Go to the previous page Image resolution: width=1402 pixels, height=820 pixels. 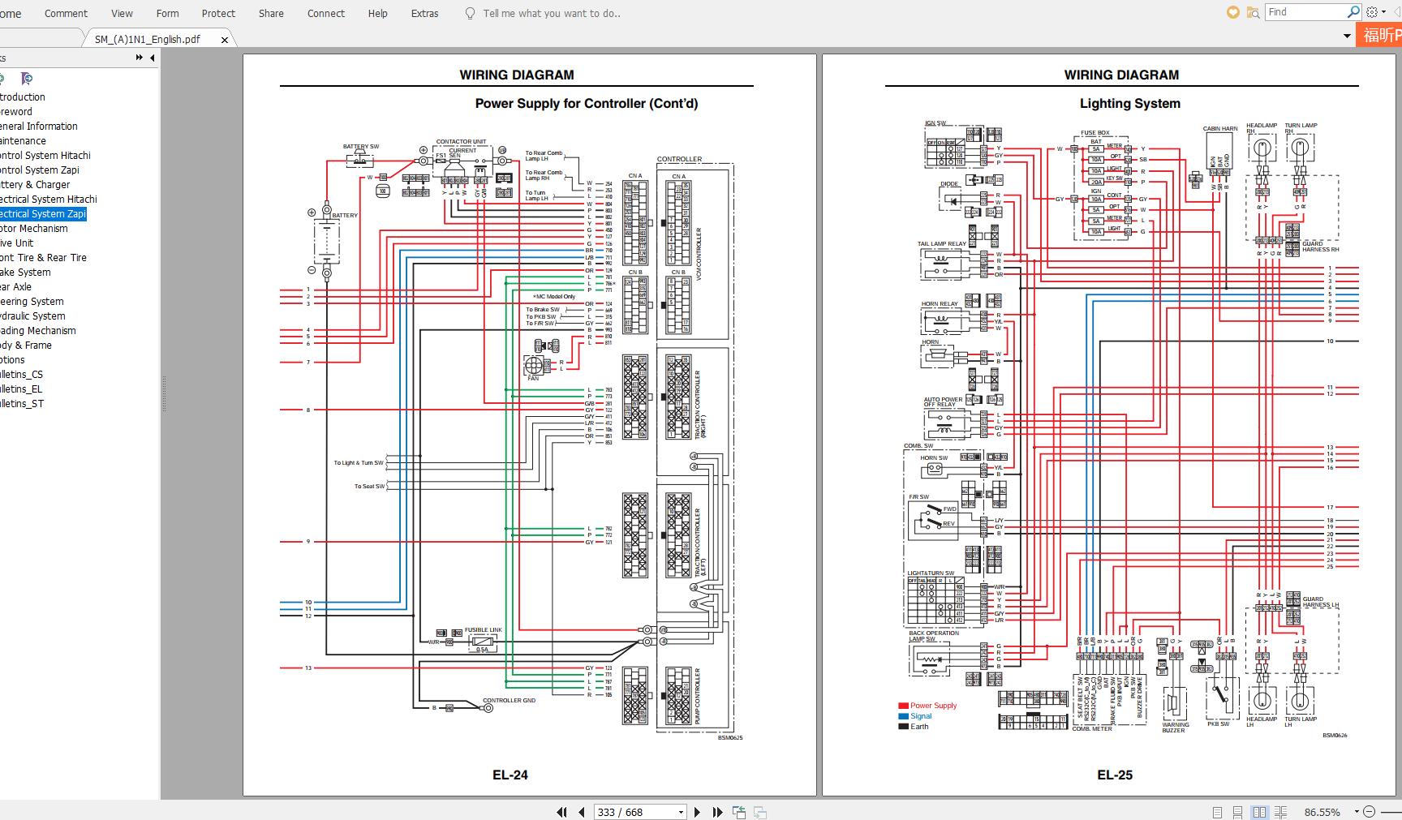click(581, 812)
